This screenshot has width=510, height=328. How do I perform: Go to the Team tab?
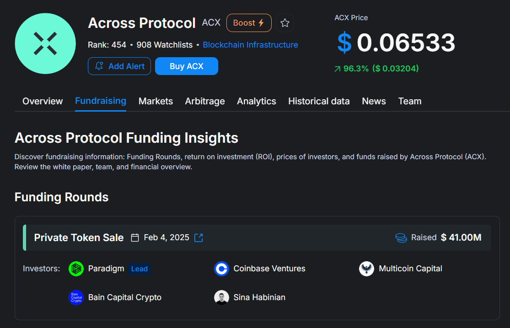point(410,101)
